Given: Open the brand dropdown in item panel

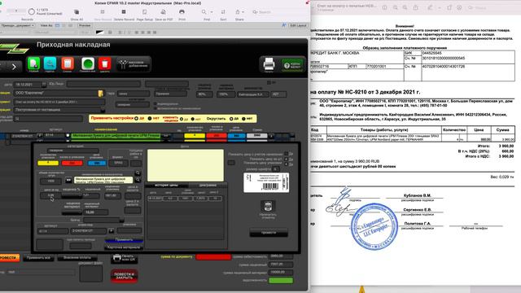Looking at the screenshot, I should [121, 220].
